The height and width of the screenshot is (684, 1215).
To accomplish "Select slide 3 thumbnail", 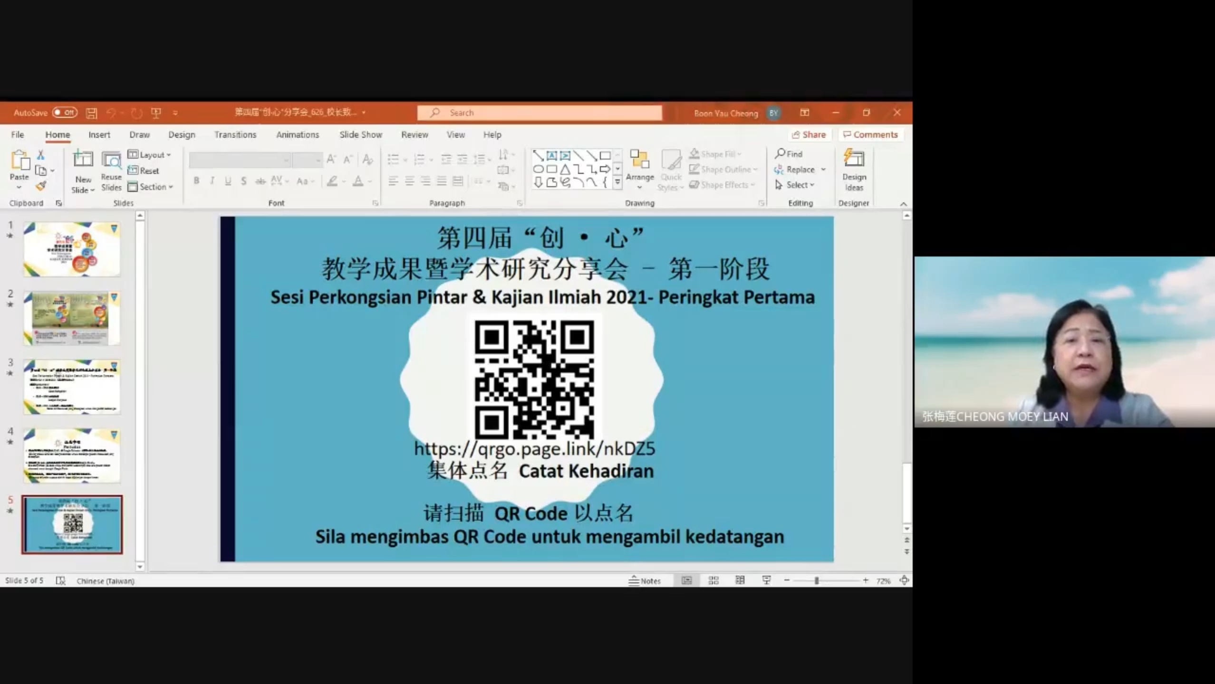I will point(72,387).
